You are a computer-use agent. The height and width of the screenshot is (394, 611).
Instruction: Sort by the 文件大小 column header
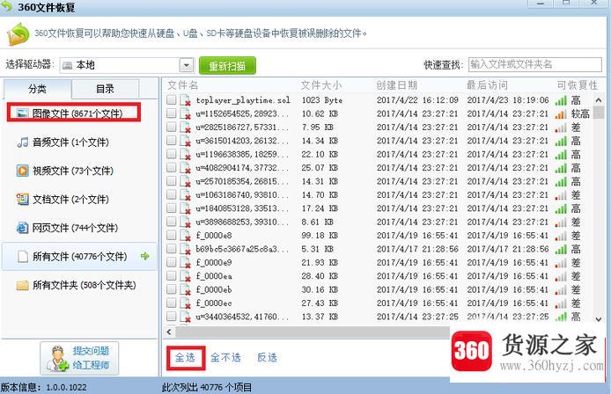coord(321,85)
